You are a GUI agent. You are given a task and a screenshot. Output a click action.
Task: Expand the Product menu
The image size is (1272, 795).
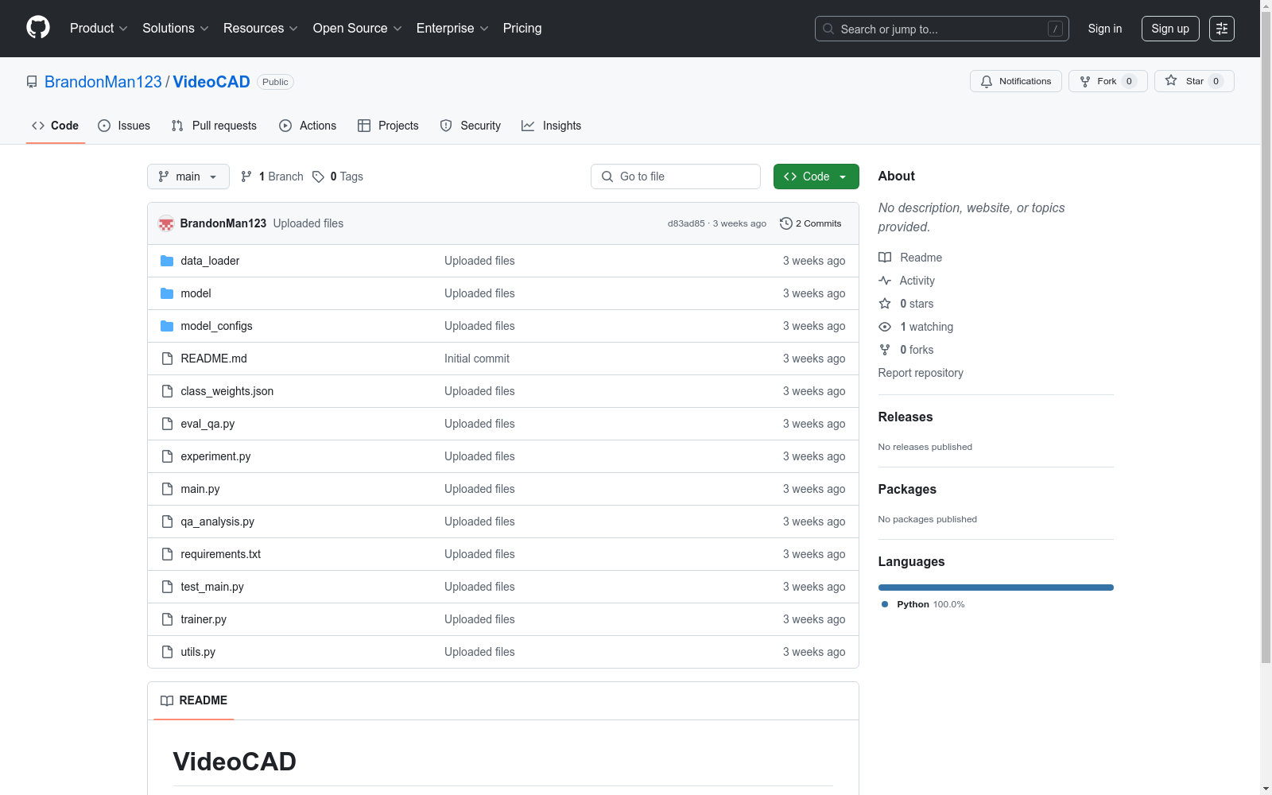tap(99, 29)
